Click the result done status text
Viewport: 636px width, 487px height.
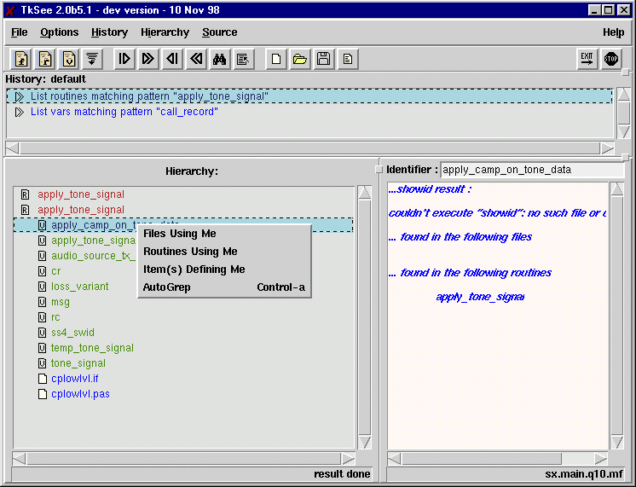(x=342, y=474)
